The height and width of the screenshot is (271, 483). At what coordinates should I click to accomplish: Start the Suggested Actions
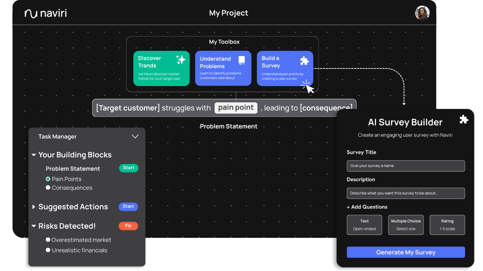[128, 206]
